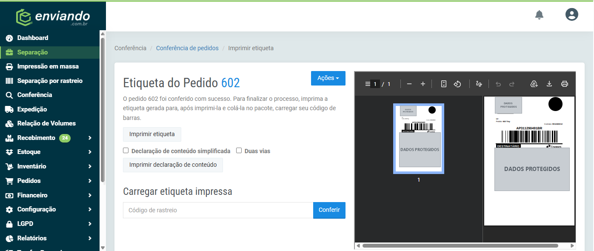
Task: Click the Estoque dropbox-style icon
Action: pyautogui.click(x=9, y=152)
